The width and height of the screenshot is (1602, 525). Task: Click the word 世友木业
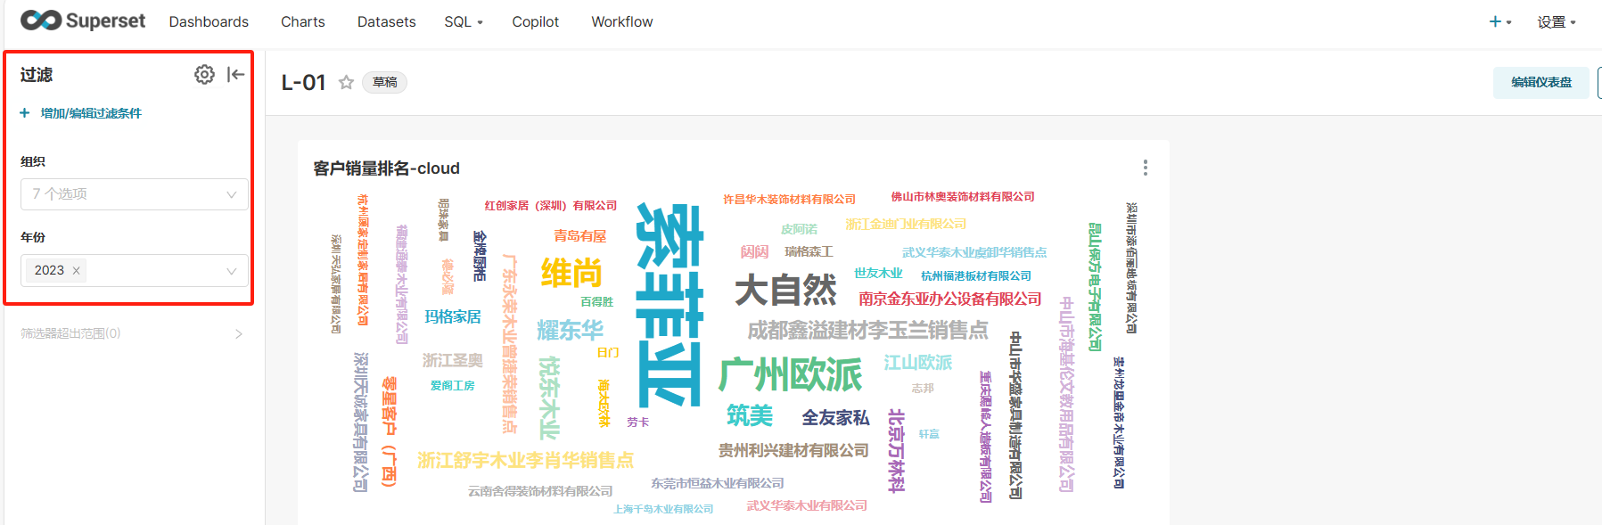coord(878,273)
